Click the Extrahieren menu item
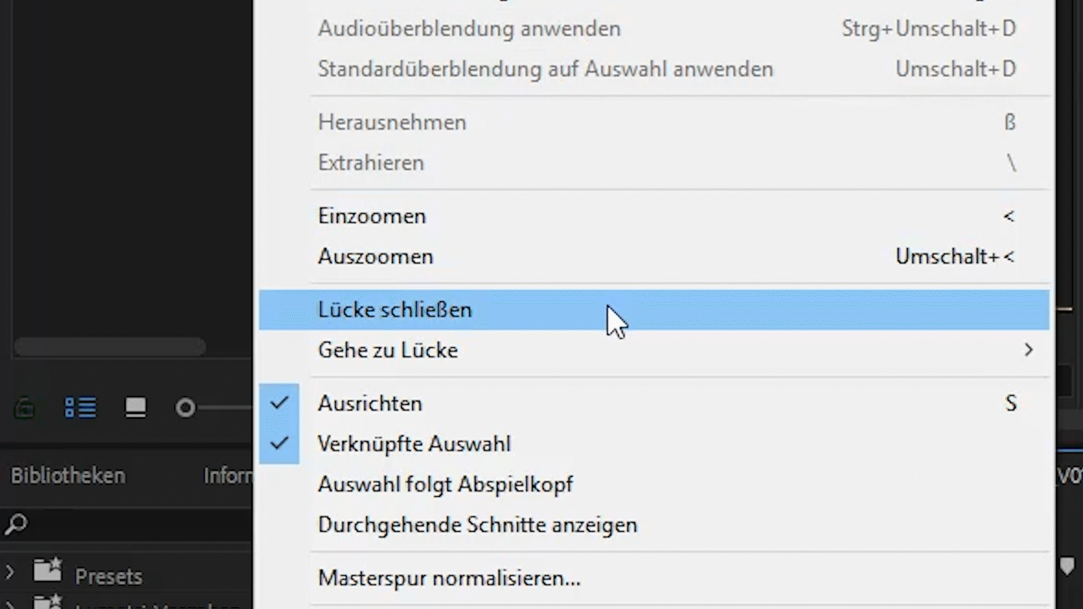The image size is (1083, 609). point(371,163)
